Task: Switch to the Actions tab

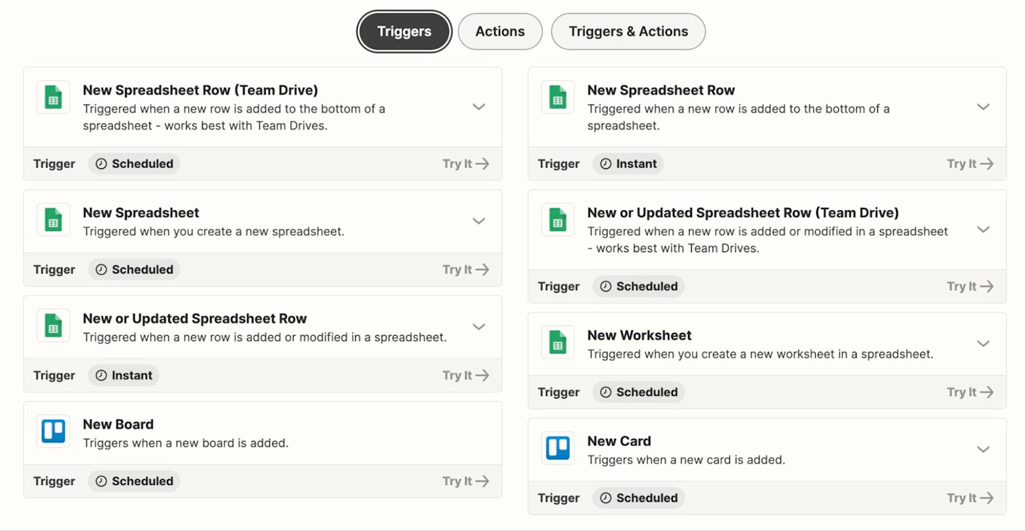Action: tap(500, 31)
